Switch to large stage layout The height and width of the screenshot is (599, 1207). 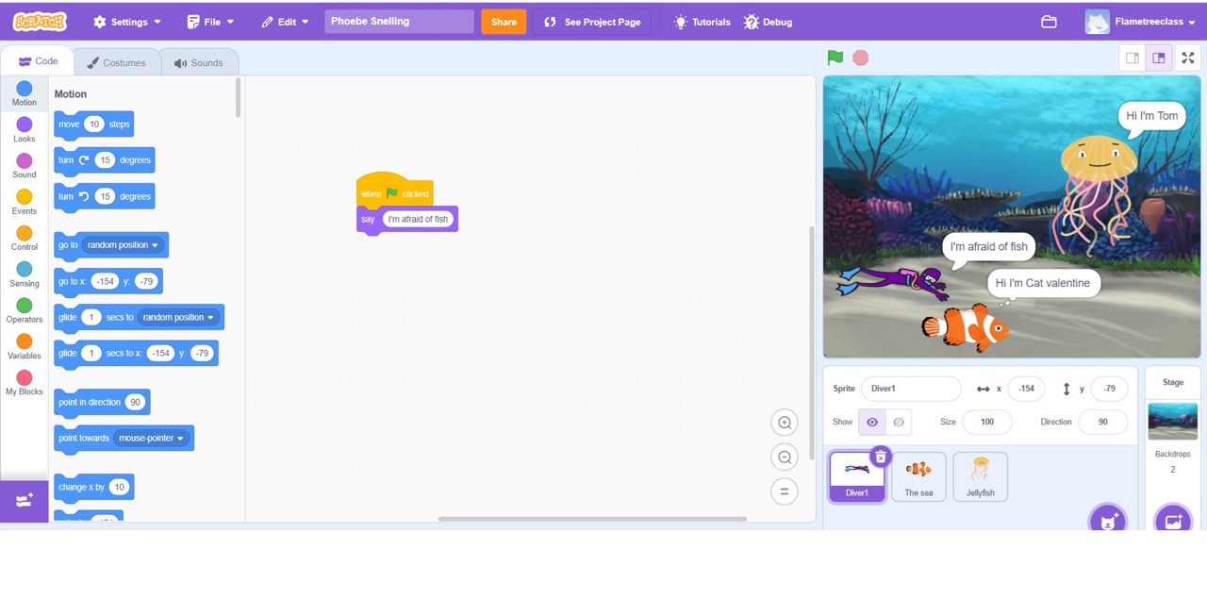pos(1159,58)
